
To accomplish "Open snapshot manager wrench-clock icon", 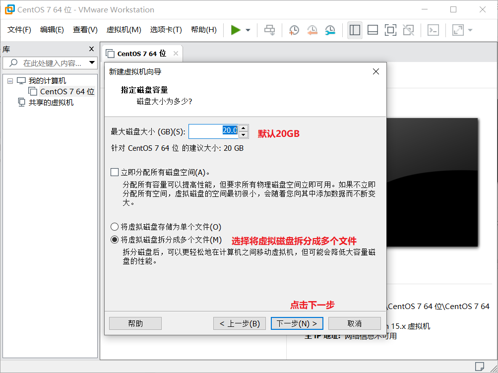I will (330, 30).
